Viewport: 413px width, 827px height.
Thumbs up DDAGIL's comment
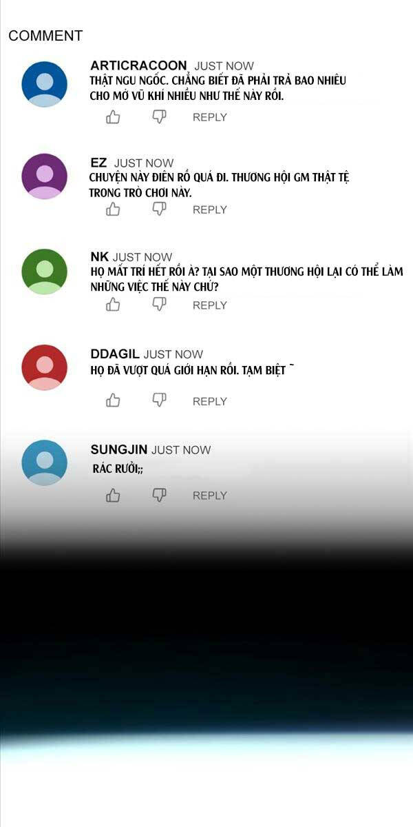click(113, 400)
